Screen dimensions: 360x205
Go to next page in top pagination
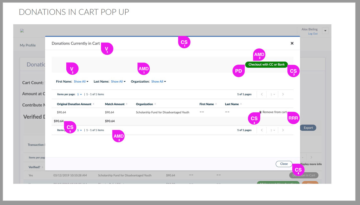click(x=283, y=94)
